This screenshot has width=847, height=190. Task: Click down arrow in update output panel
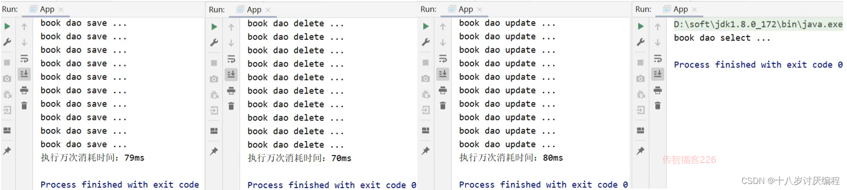pos(443,42)
